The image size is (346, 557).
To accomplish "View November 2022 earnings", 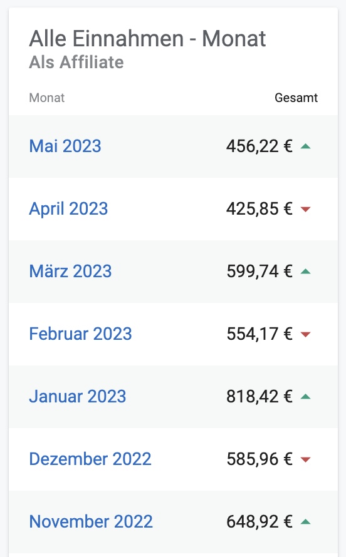I will (91, 521).
